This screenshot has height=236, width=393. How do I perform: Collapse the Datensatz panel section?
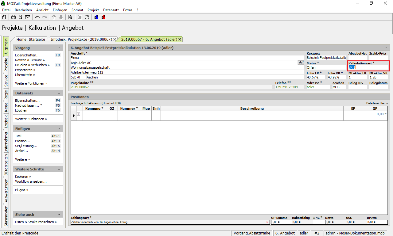pyautogui.click(x=59, y=93)
